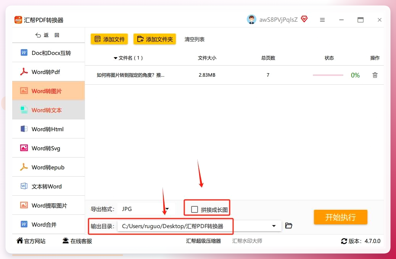Click the 文件大小 column header
396x259 pixels.
click(207, 58)
